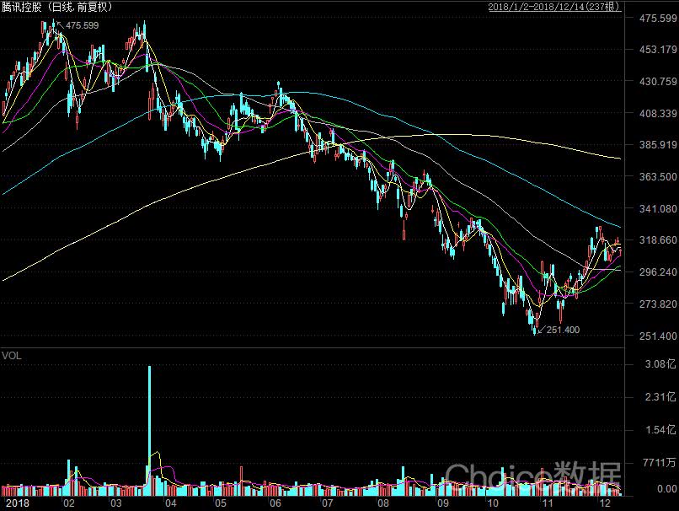Click the 07 month marker on time axis
The height and width of the screenshot is (511, 679).
coord(328,503)
